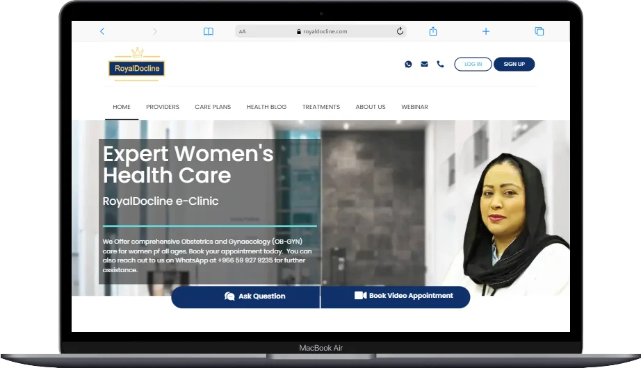Click the SIGN UP button
This screenshot has width=641, height=368.
pyautogui.click(x=514, y=64)
